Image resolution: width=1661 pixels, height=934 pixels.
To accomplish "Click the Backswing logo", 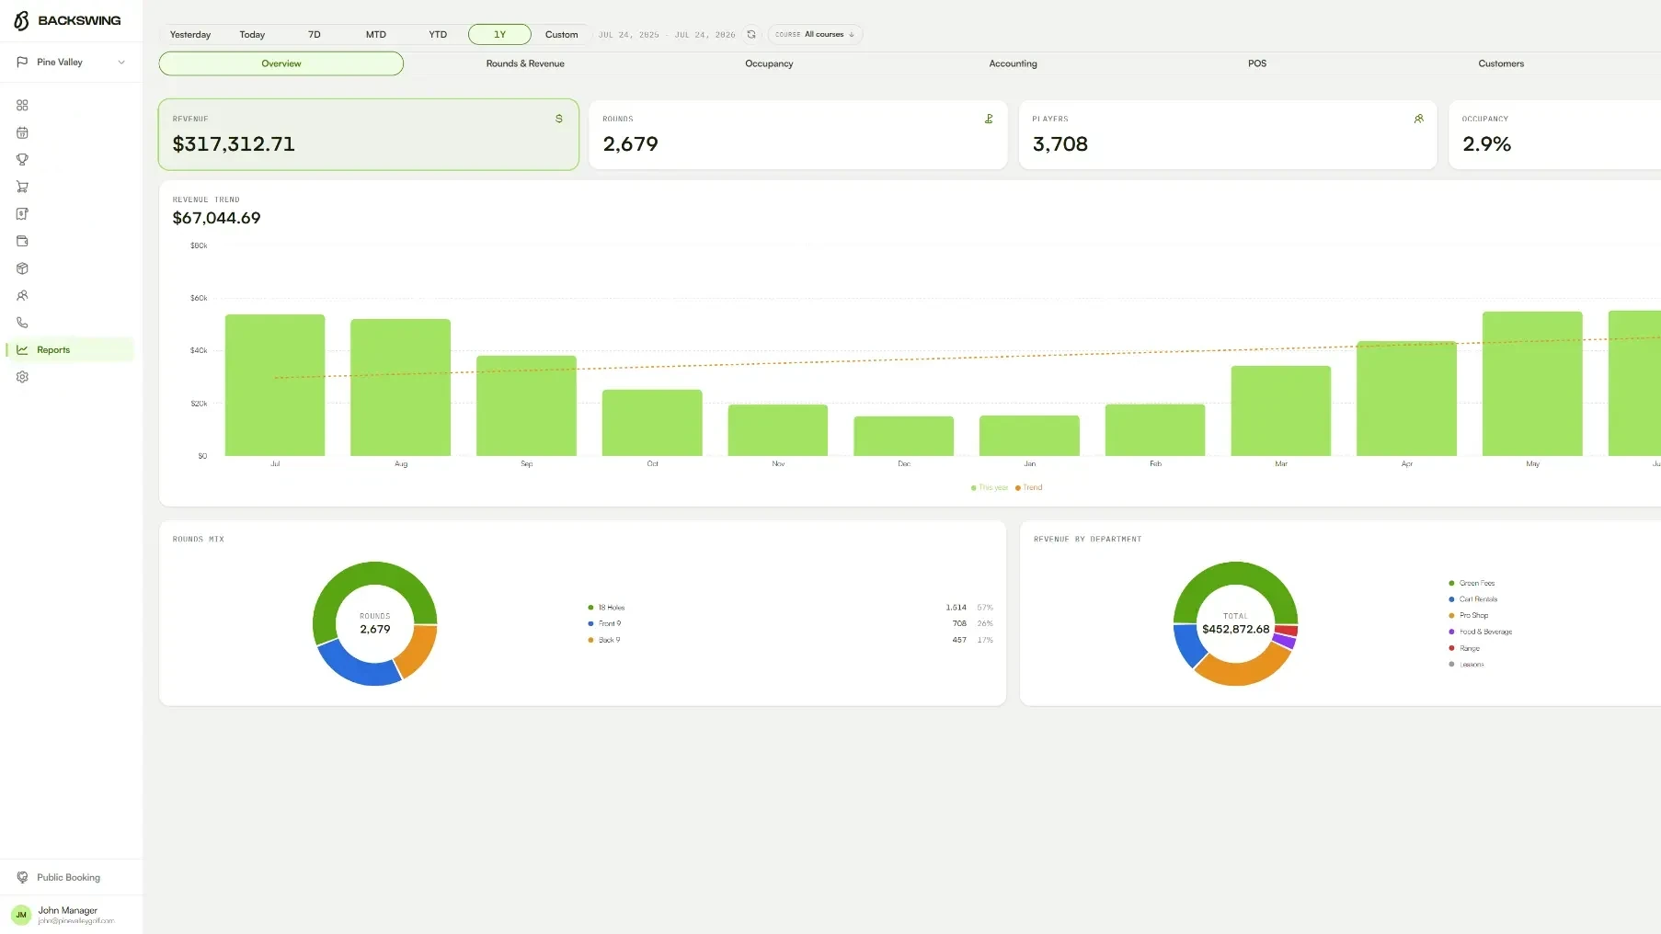I will tap(67, 20).
